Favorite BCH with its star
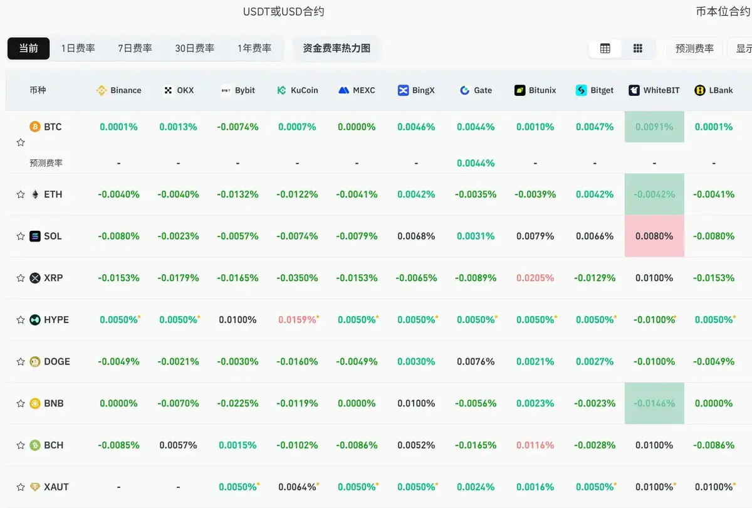This screenshot has width=752, height=508. coord(21,445)
